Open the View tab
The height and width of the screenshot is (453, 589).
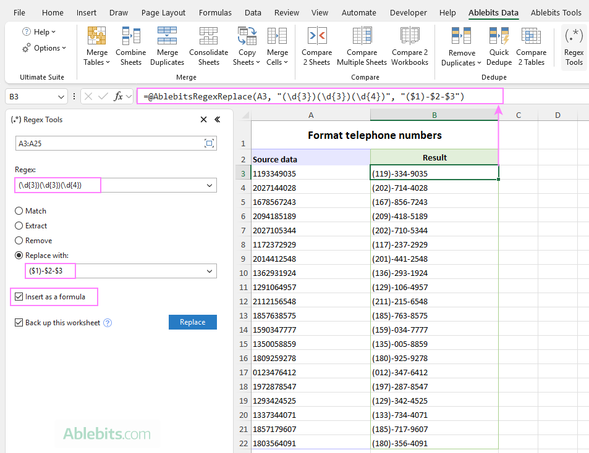click(320, 12)
